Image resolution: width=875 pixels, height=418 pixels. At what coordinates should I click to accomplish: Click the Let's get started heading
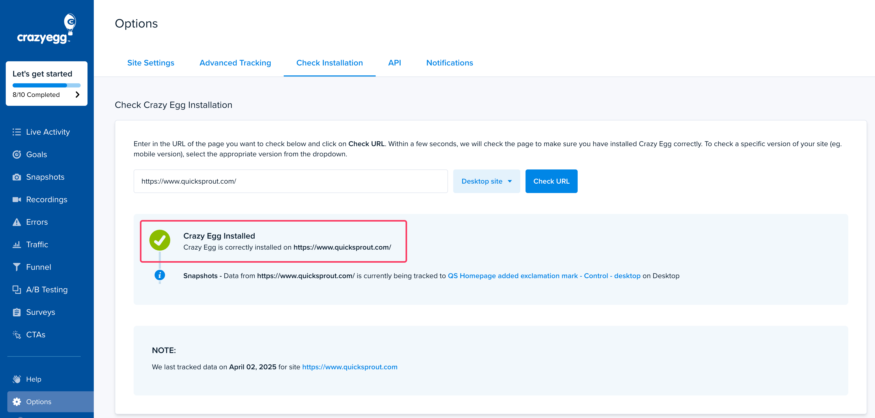coord(42,74)
